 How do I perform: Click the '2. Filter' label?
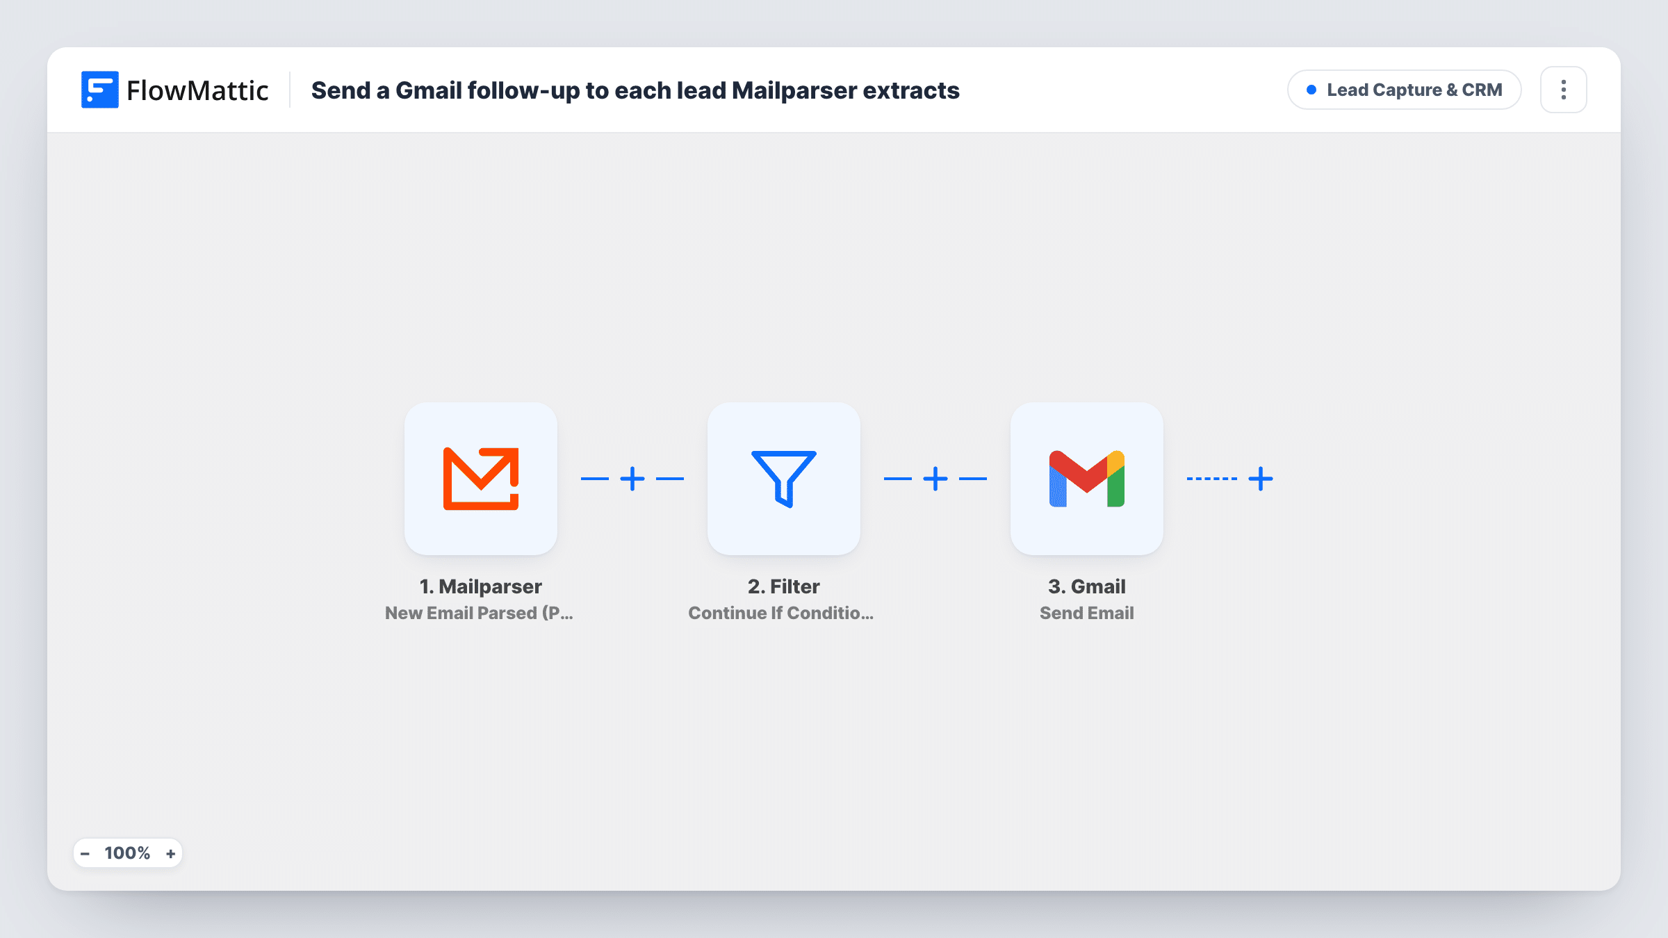click(x=784, y=586)
